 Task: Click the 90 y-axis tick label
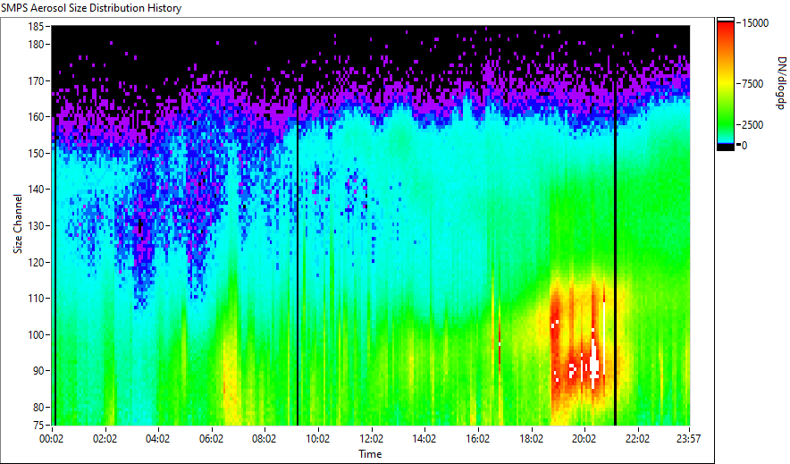[x=38, y=371]
